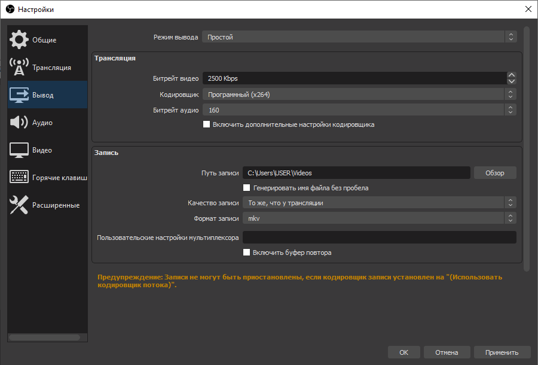Enable Включить буфер повтора checkbox
Viewport: 538px width, 365px height.
click(x=247, y=253)
